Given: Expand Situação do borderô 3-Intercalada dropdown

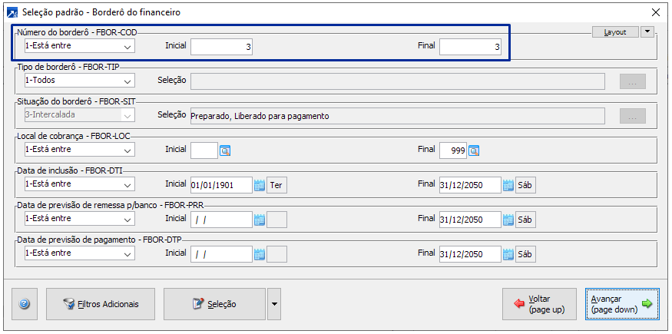Looking at the screenshot, I should [127, 115].
